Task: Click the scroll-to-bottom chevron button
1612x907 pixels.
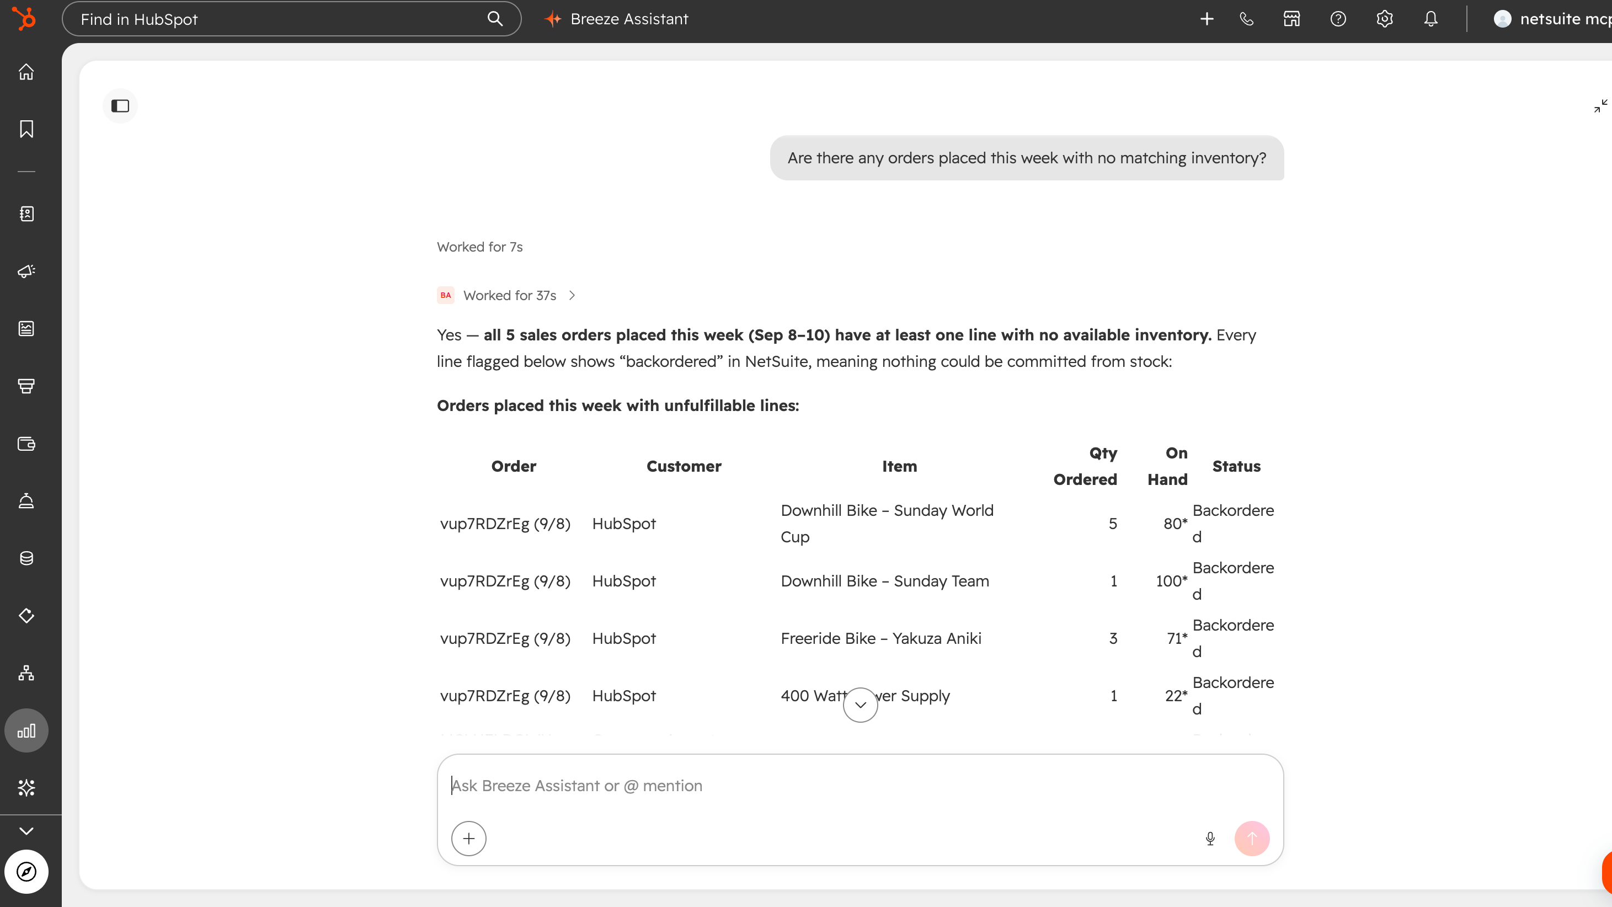Action: (x=861, y=705)
